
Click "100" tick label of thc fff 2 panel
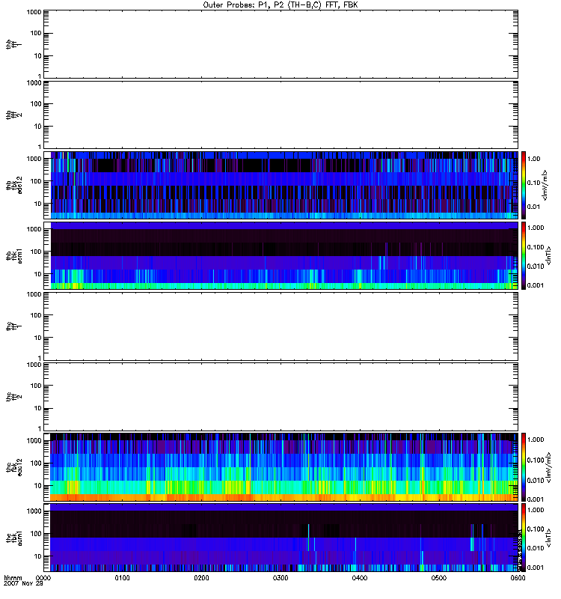click(x=36, y=386)
